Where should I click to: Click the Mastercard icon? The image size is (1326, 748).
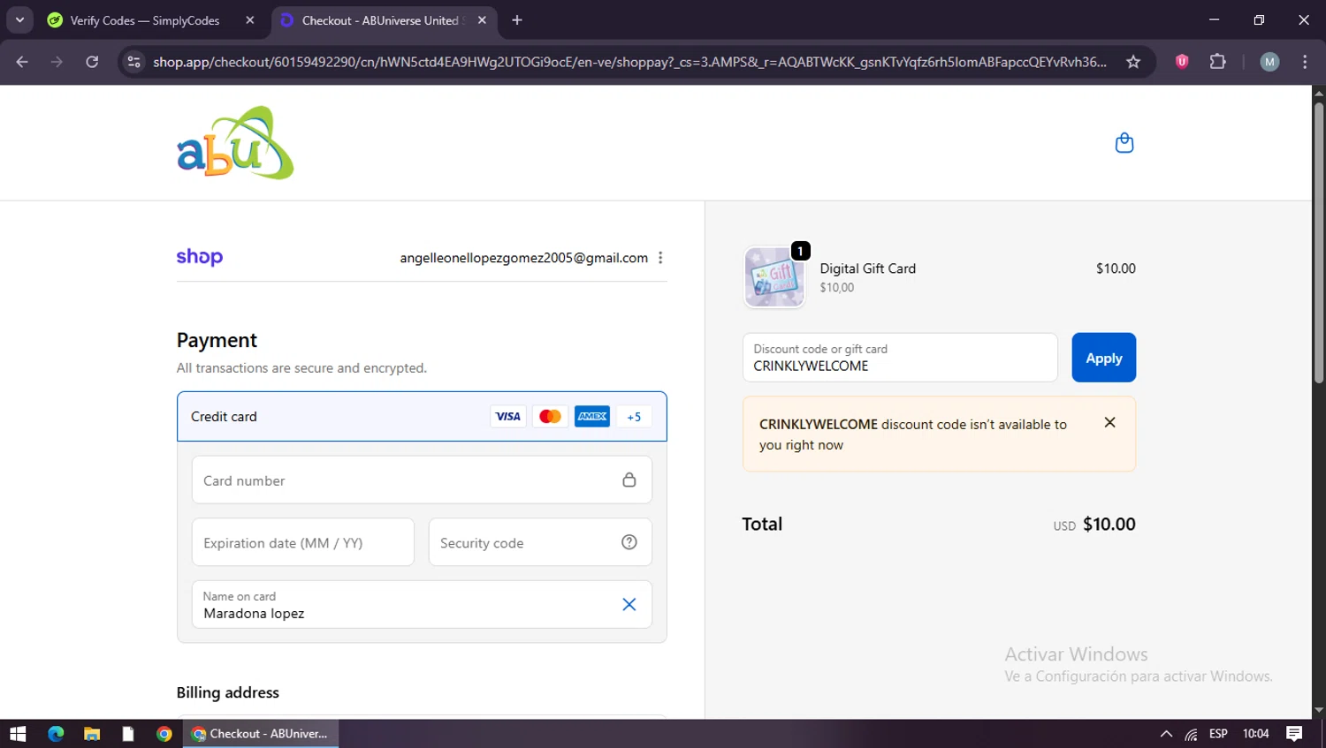click(550, 417)
